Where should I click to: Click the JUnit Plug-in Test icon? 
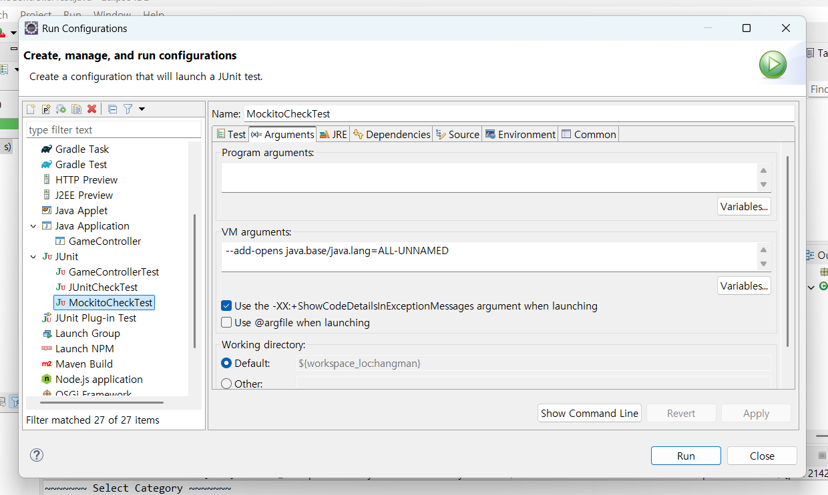(46, 318)
